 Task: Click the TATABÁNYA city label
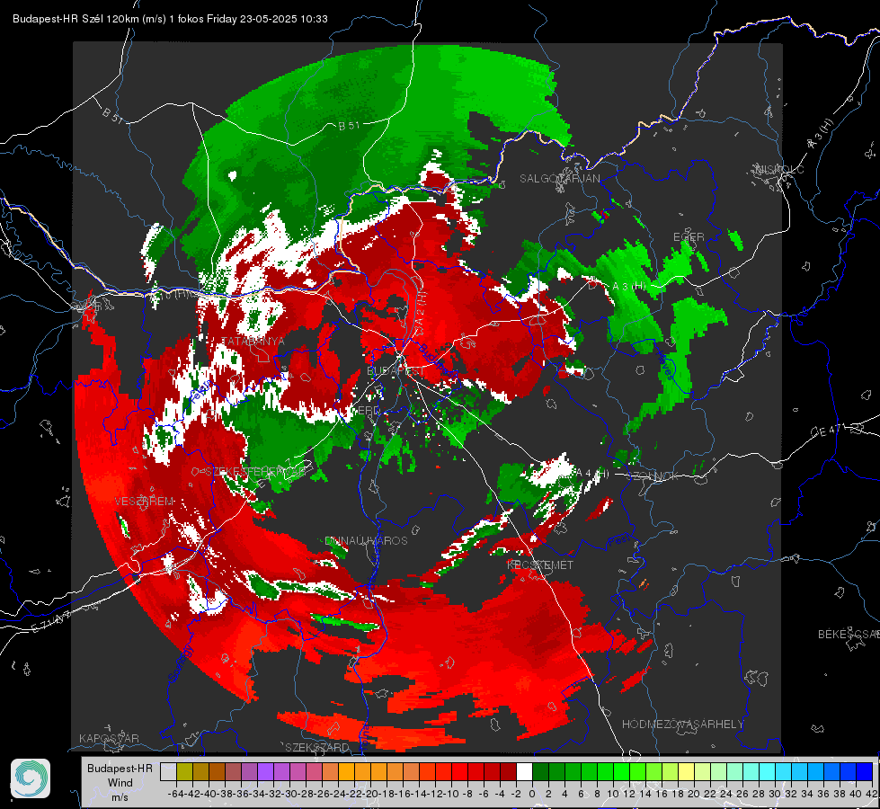pos(253,342)
